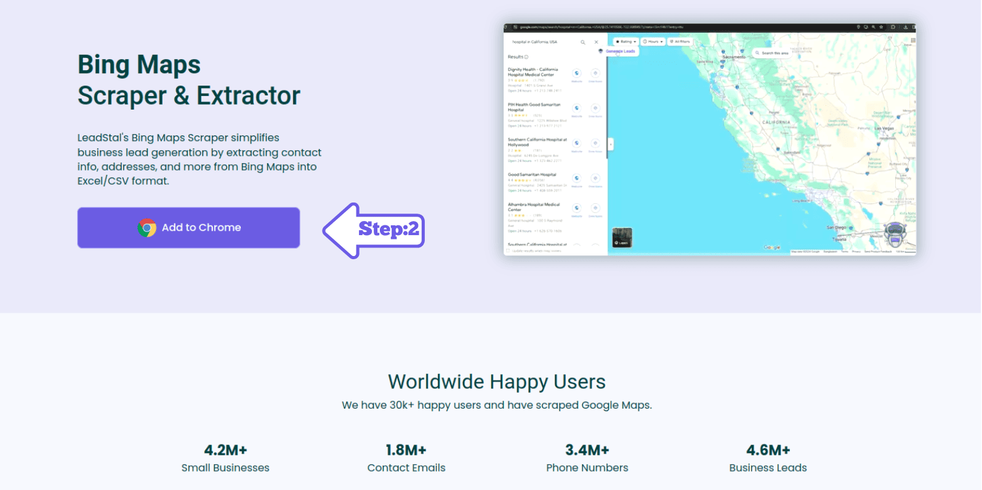The width and height of the screenshot is (982, 490).
Task: Clear the demo search with X icon
Action: [x=596, y=42]
